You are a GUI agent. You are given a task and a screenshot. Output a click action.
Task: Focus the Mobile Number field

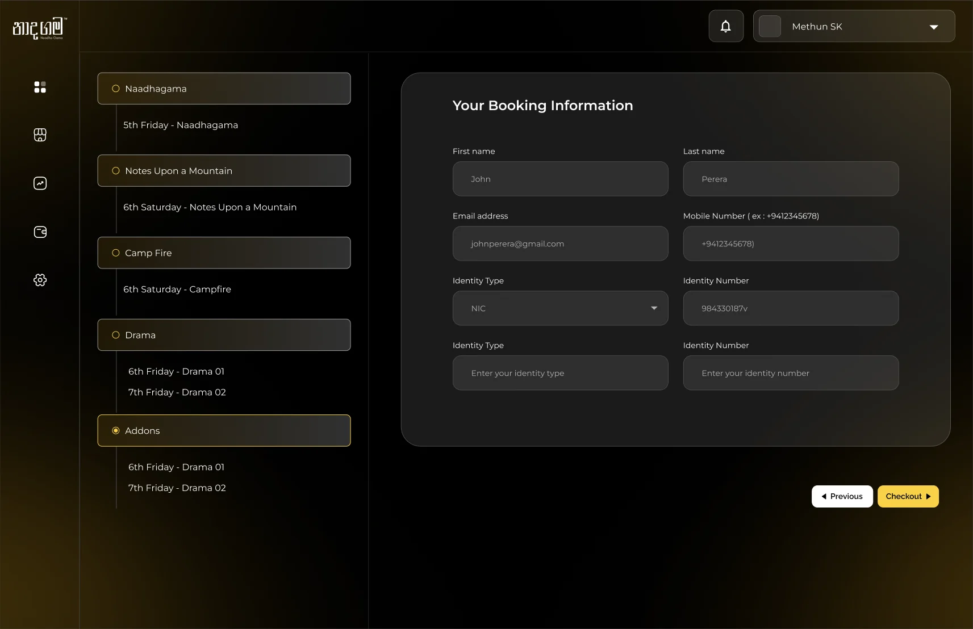pyautogui.click(x=791, y=244)
